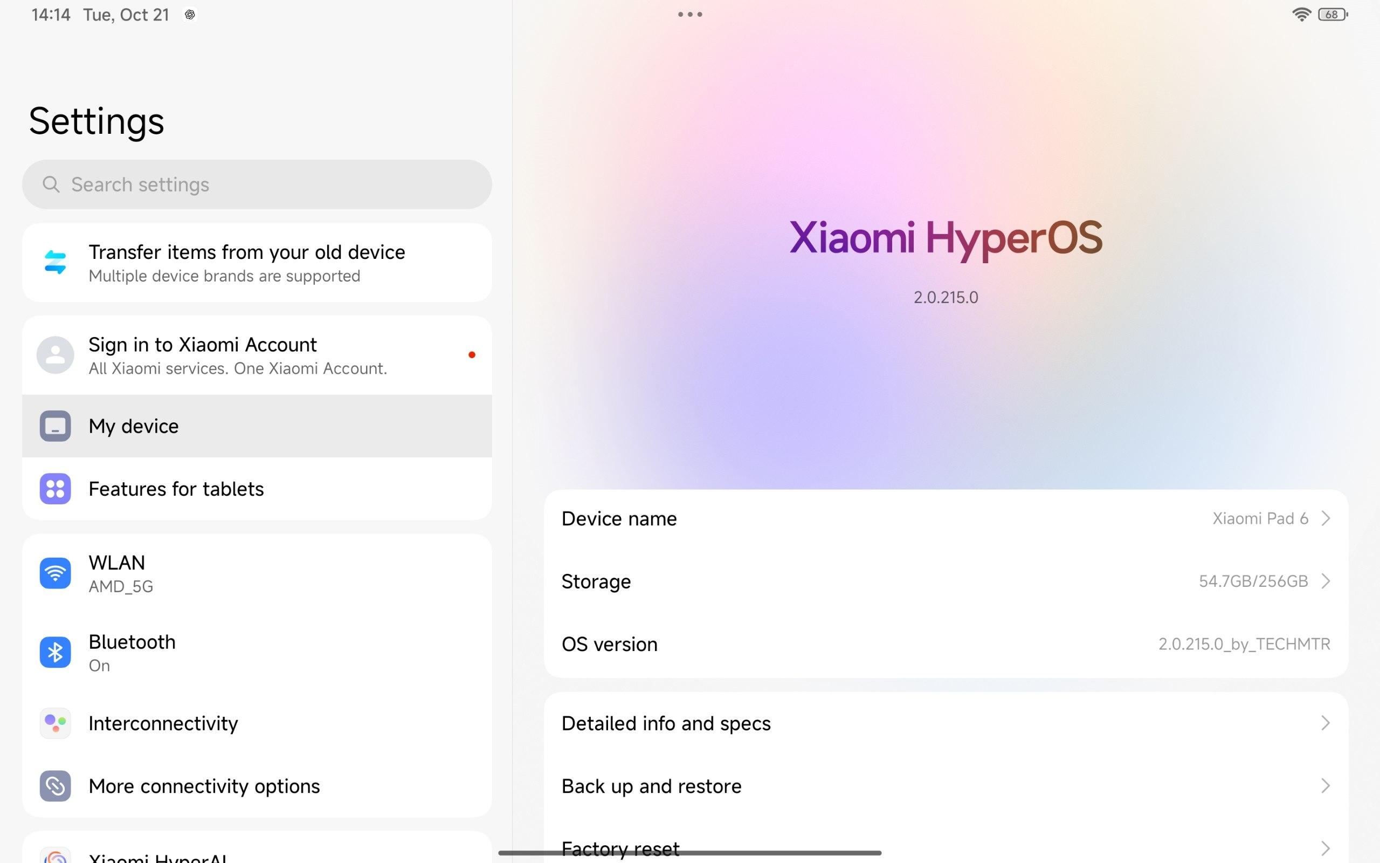Open Back up and restore chevron
Image resolution: width=1380 pixels, height=863 pixels.
[1326, 786]
